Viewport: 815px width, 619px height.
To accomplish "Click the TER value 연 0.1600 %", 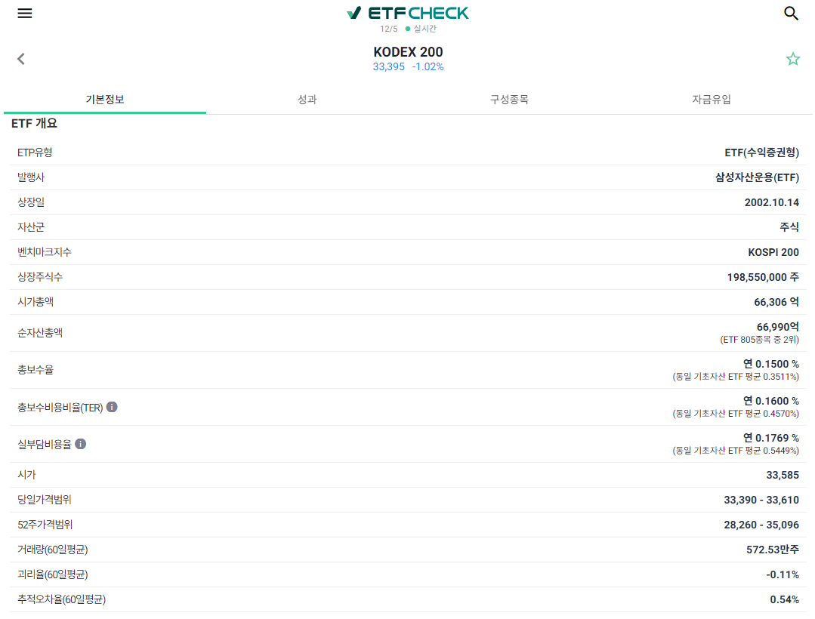I will coord(770,401).
